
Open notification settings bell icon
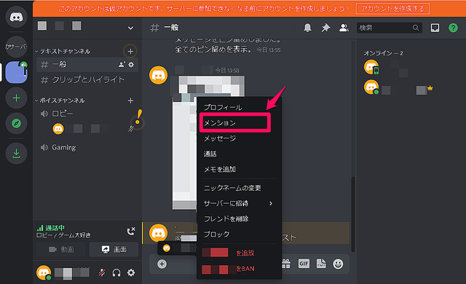click(x=307, y=28)
